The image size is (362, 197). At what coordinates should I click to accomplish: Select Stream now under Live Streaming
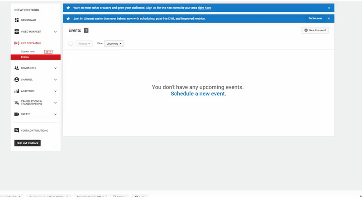point(28,52)
